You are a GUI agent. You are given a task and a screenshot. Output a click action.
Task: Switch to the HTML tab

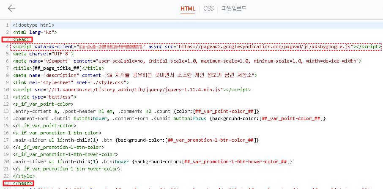[x=188, y=9]
